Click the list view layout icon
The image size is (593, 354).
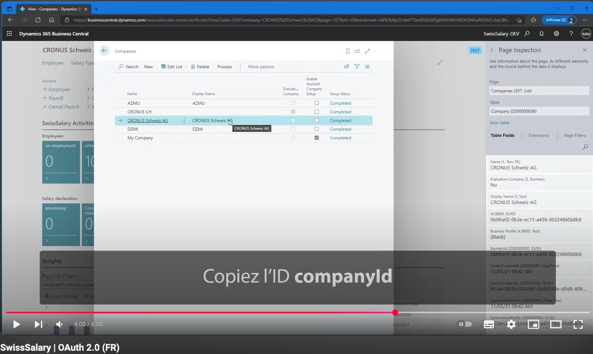[367, 67]
